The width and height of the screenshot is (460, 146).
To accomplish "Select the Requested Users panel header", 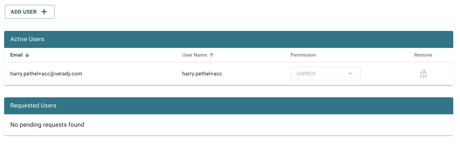I will [228, 106].
